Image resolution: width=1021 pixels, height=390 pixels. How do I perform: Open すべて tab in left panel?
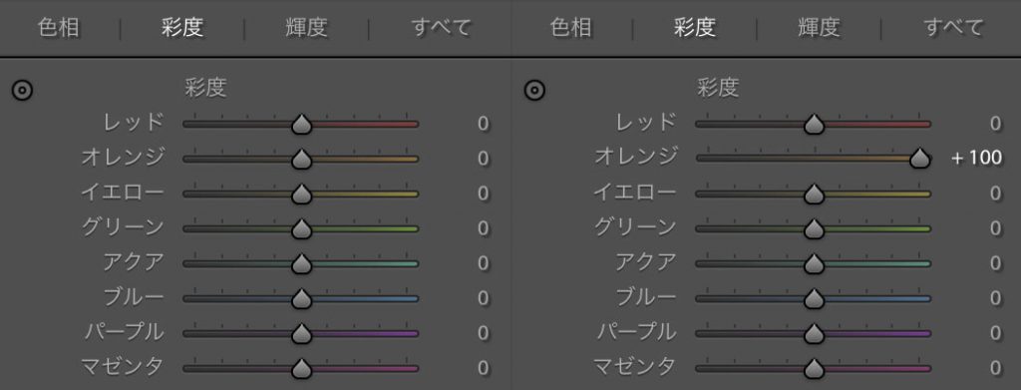442,28
